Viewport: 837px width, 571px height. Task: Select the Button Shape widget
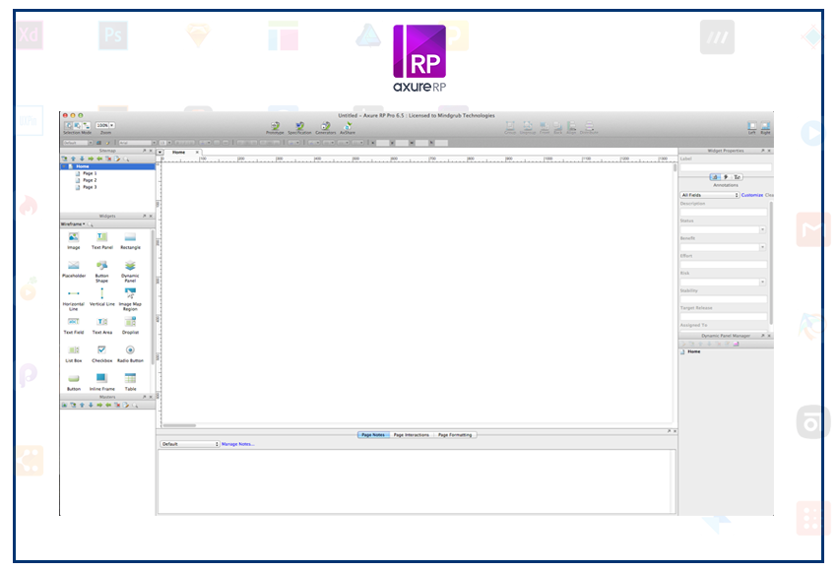102,271
